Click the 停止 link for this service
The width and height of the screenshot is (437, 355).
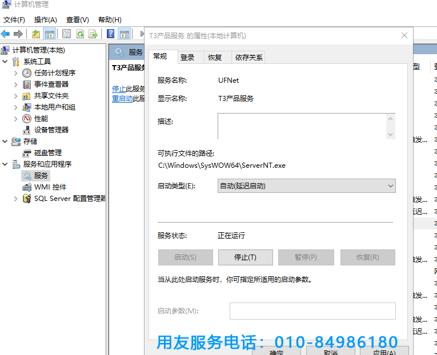click(x=119, y=89)
